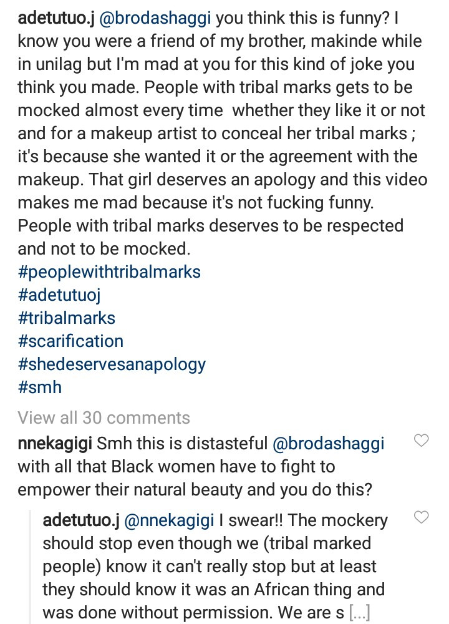Open the #smh hashtag
Image resolution: width=449 pixels, height=624 pixels.
40,387
